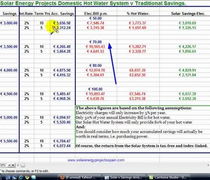Select the € 4,266.48 accumulated savings cell
Screen dimensions: 210x180
pyautogui.click(x=62, y=46)
